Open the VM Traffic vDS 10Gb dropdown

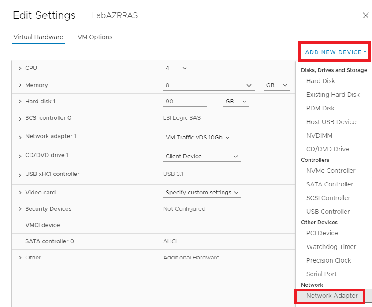tap(197, 138)
